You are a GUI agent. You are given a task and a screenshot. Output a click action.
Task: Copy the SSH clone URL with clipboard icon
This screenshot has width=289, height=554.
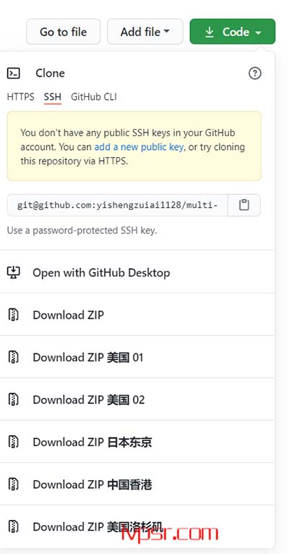pyautogui.click(x=244, y=205)
